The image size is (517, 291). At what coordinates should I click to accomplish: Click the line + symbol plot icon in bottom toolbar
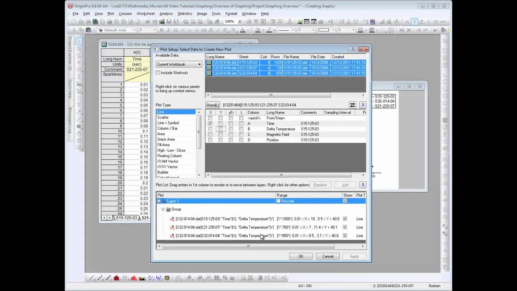click(x=108, y=278)
